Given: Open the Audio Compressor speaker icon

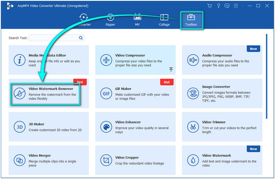Looking at the screenshot, I should (193, 60).
